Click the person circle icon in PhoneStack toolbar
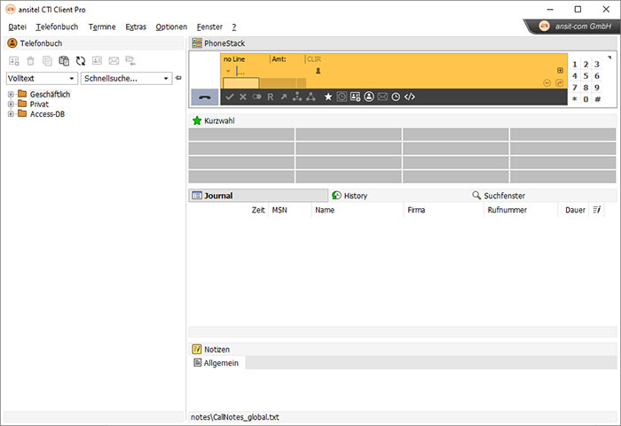Screen dimensions: 621x426 pyautogui.click(x=369, y=97)
